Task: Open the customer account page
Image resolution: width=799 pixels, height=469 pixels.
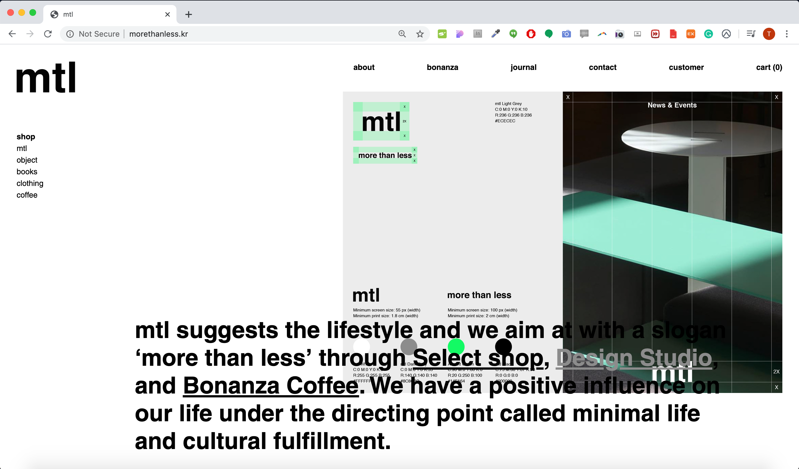Action: point(686,67)
